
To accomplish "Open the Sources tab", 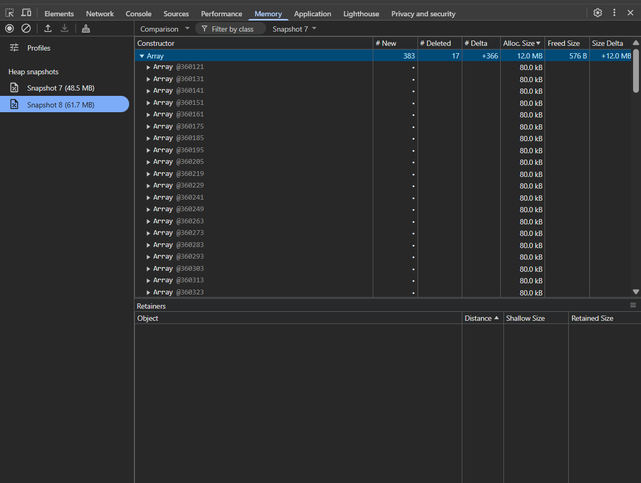I will tap(176, 14).
